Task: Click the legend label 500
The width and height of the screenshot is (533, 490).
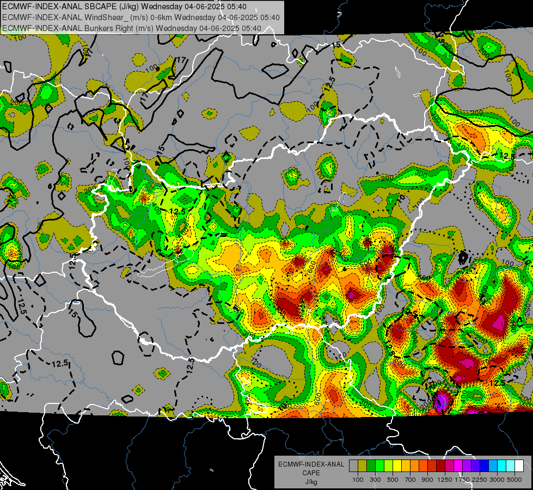Action: [393, 480]
